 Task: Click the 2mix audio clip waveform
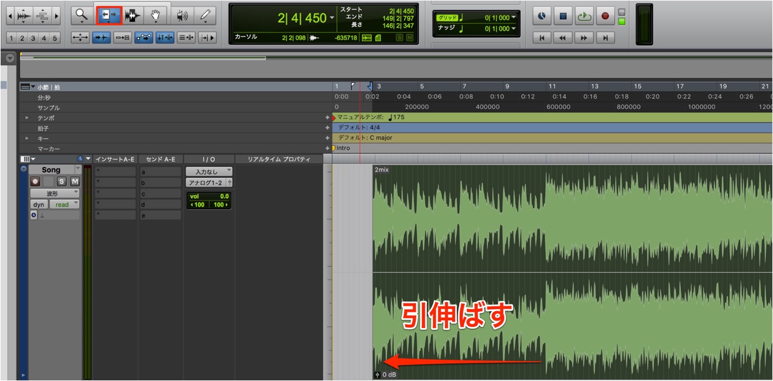point(572,272)
